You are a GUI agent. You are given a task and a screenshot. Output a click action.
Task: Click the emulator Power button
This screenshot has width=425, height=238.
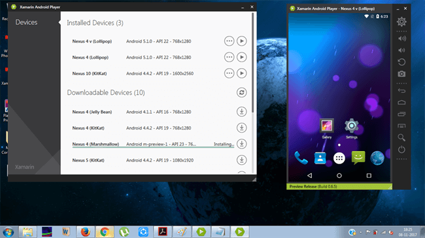pos(401,150)
